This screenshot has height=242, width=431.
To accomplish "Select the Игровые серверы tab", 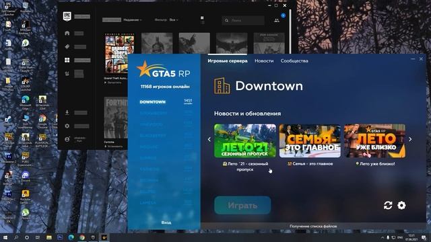I will [x=228, y=61].
